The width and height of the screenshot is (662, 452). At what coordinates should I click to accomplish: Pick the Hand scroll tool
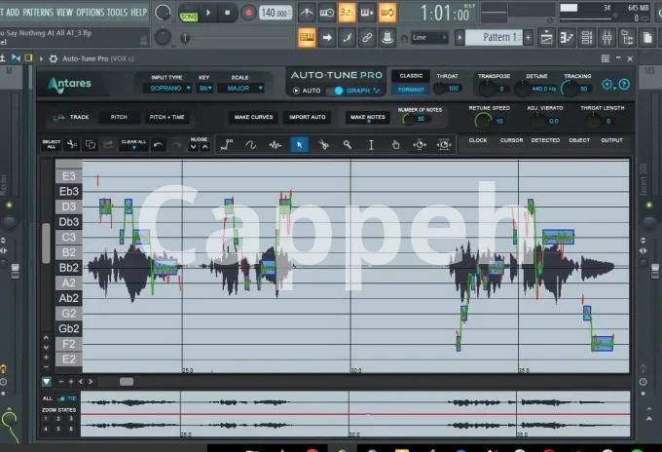pos(395,144)
